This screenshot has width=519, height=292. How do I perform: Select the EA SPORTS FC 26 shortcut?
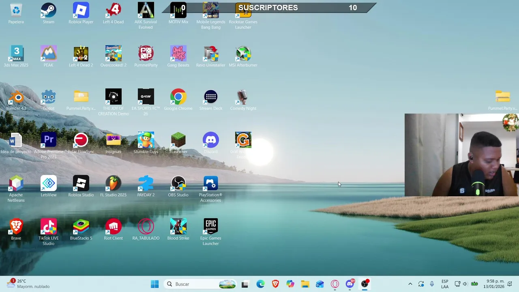(x=146, y=102)
